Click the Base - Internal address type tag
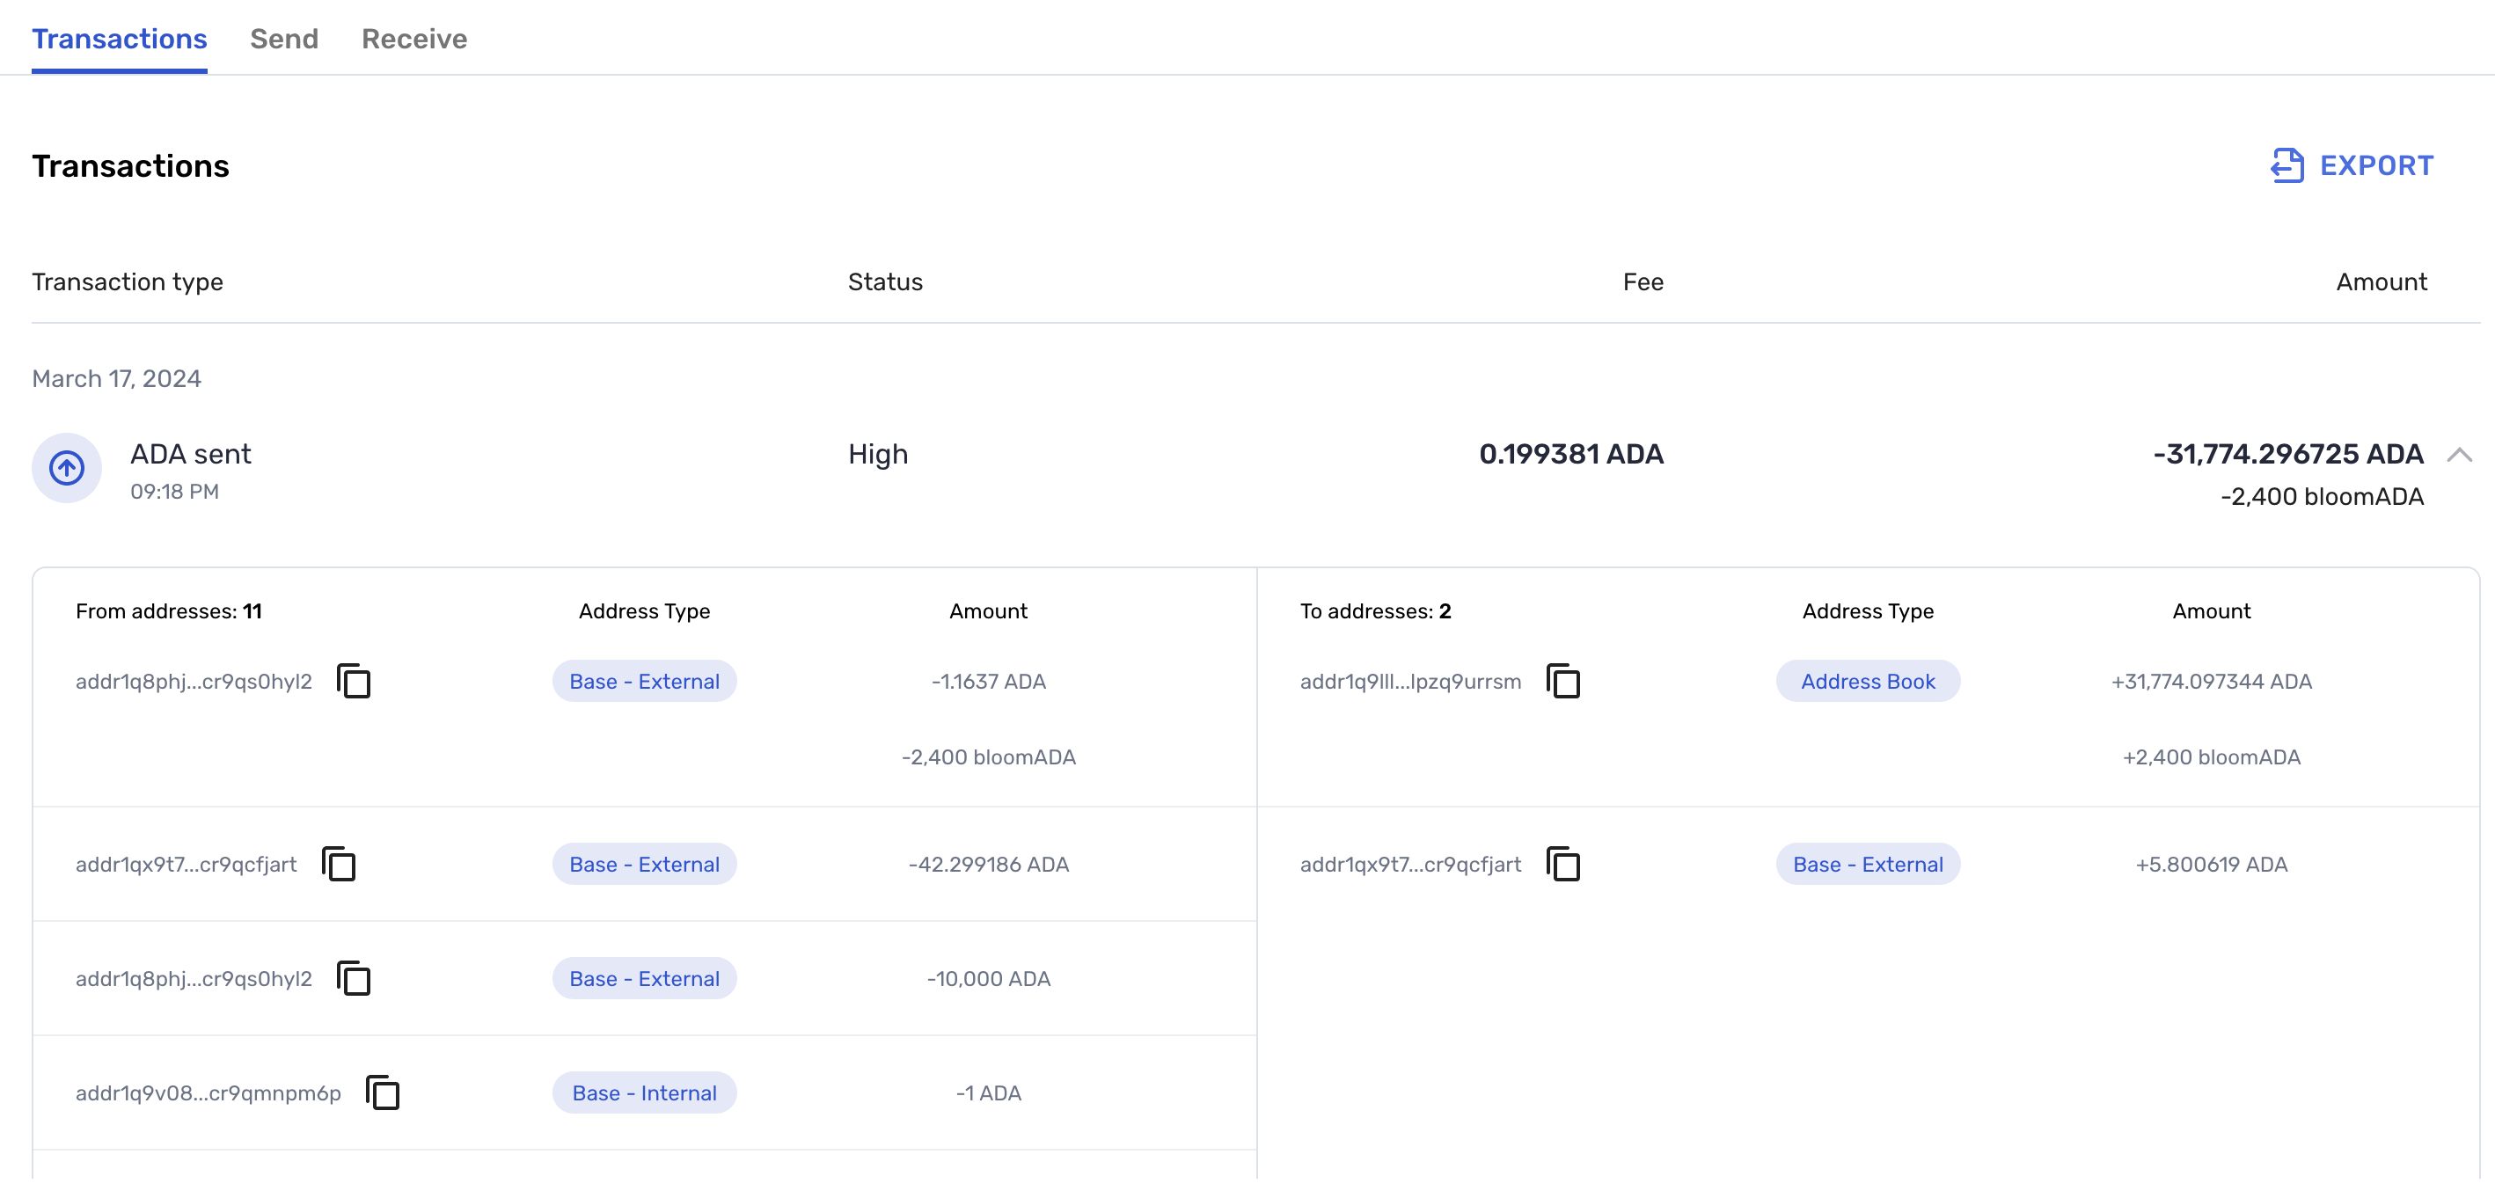 [644, 1093]
